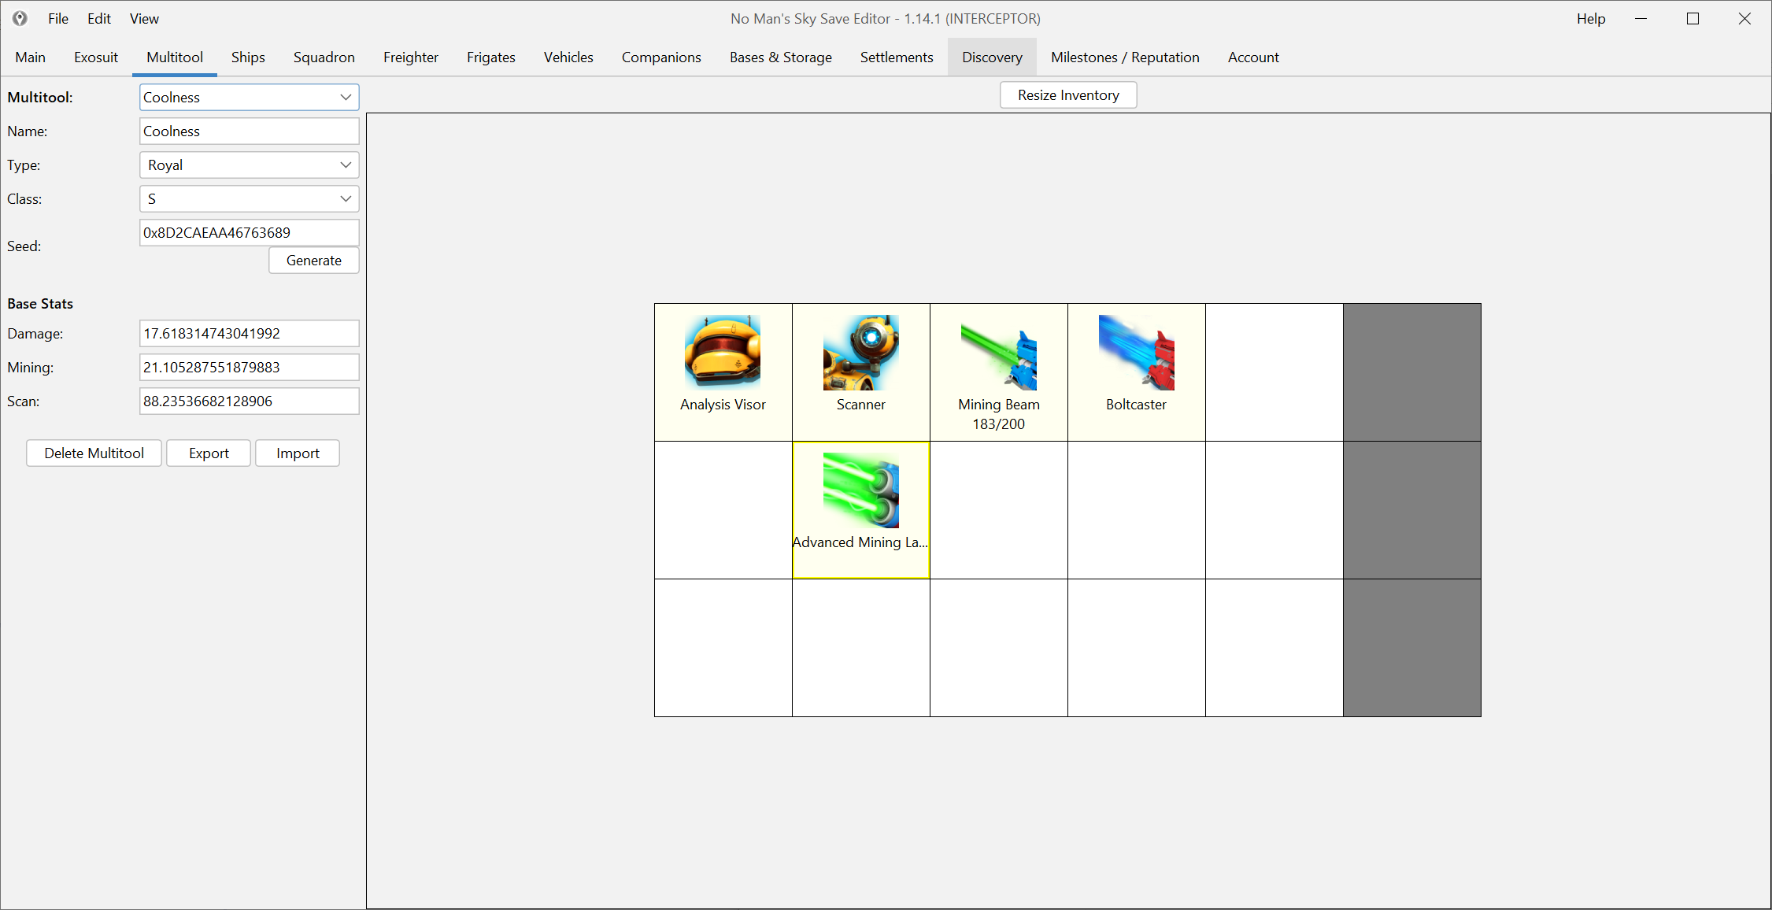Screen dimensions: 1772x910
Task: Click the Export button
Action: (206, 453)
